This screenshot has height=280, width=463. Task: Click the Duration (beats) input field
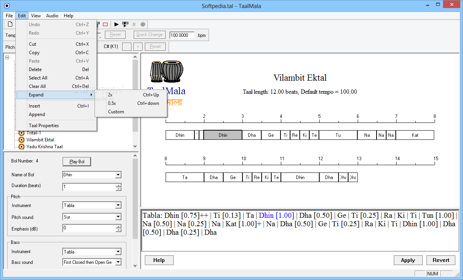[89, 187]
